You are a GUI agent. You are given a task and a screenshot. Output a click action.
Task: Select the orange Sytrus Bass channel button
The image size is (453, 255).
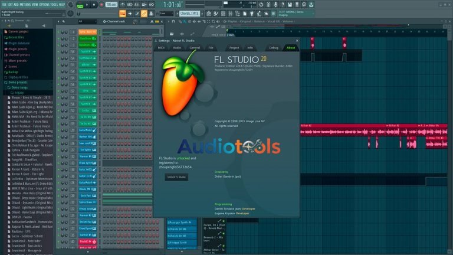click(x=87, y=32)
